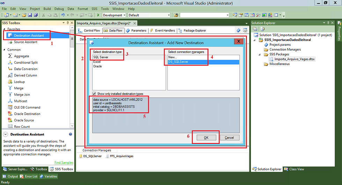Open the Undo history dropdown arrow
The width and height of the screenshot is (342, 185).
pos(68,15)
